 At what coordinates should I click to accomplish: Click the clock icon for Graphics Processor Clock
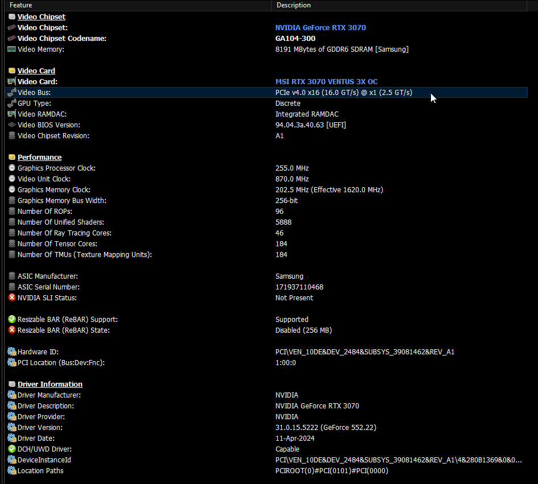tap(11, 168)
